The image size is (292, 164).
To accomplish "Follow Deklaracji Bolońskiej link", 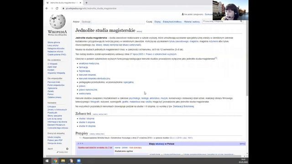I will pyautogui.click(x=183, y=106).
